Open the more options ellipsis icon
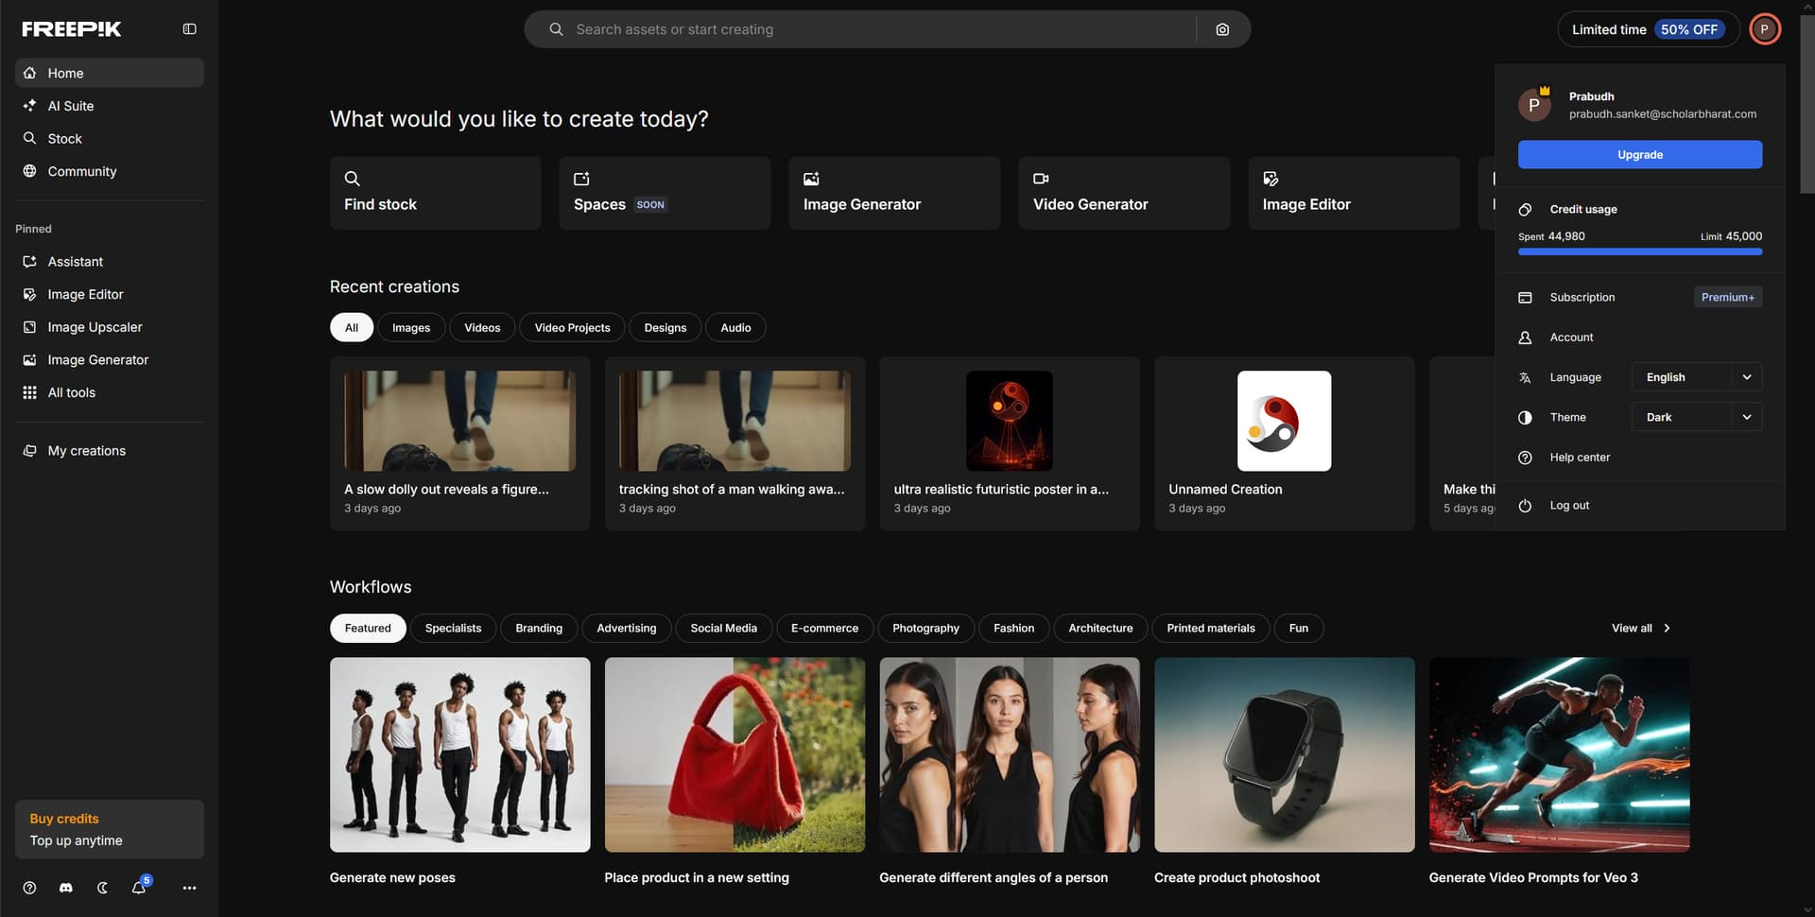 click(x=189, y=888)
